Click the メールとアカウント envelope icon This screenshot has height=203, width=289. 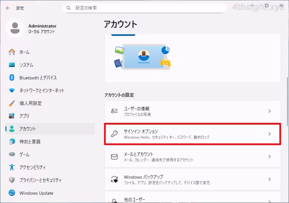[114, 156]
